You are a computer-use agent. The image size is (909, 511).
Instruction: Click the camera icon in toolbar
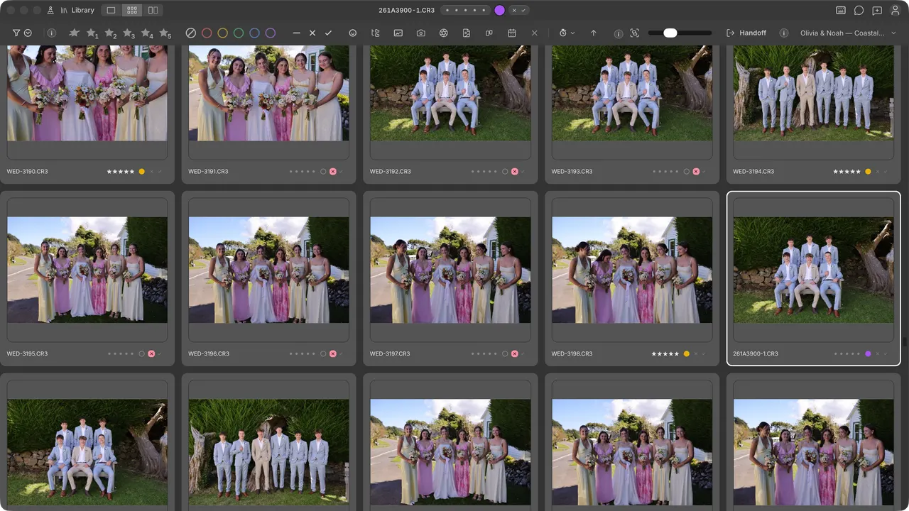coord(421,33)
